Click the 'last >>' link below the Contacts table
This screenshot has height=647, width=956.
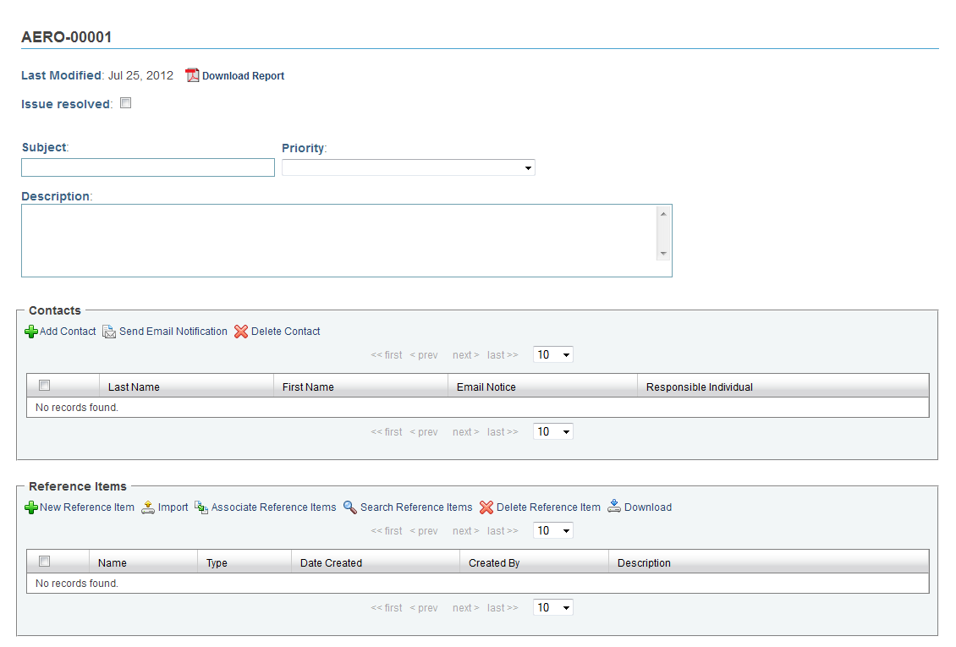tap(503, 432)
